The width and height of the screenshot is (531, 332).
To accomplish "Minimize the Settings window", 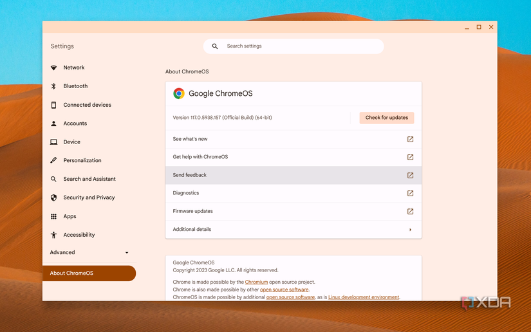I will click(x=467, y=28).
